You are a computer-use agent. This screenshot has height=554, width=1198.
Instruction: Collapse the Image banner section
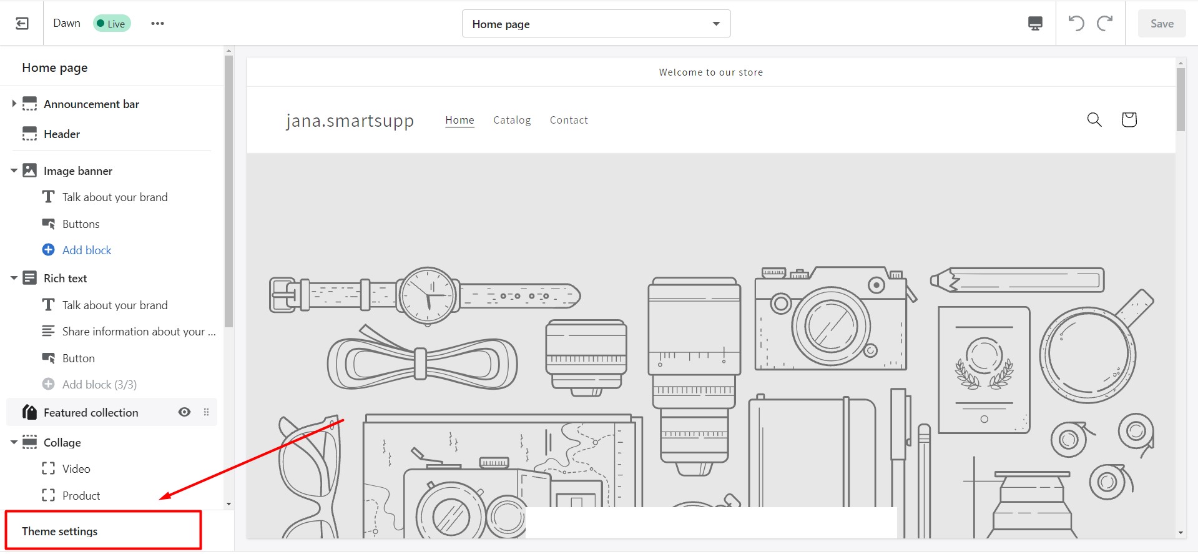pyautogui.click(x=14, y=171)
